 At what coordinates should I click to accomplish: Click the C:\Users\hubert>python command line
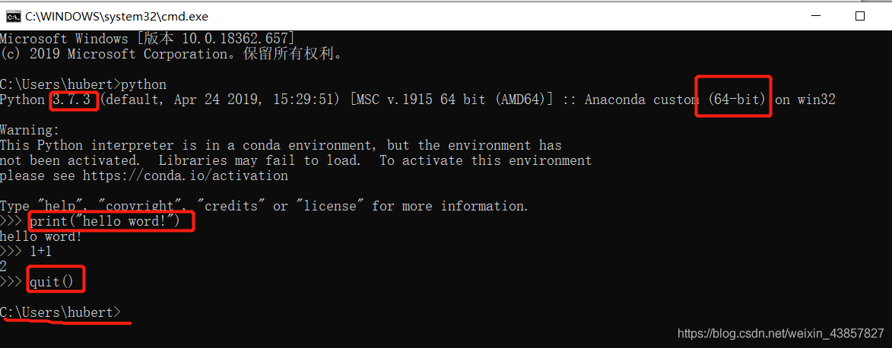pos(83,85)
